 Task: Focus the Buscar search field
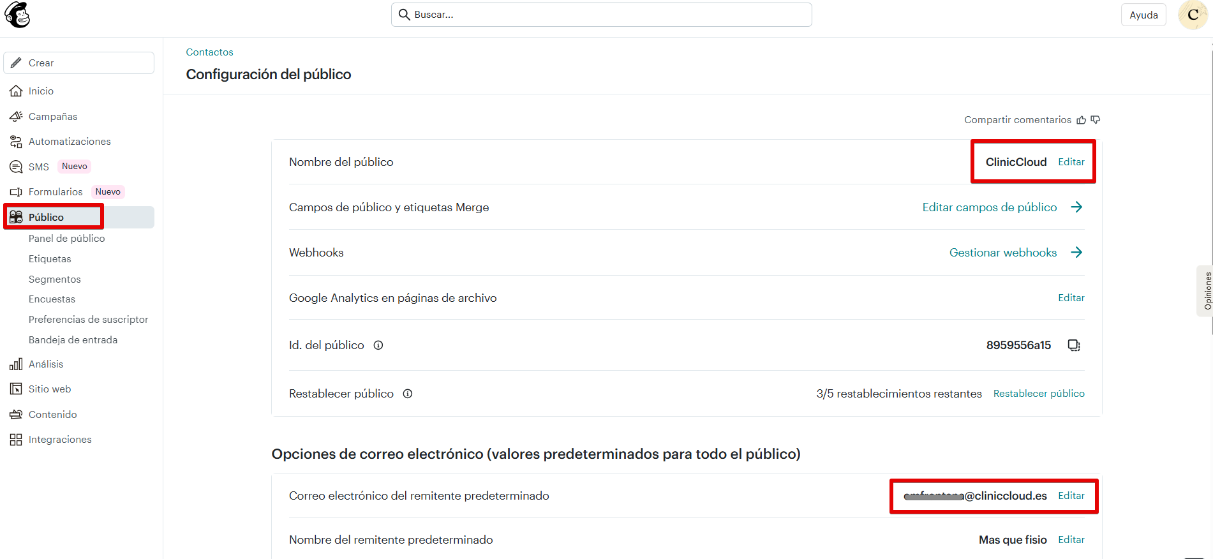601,15
